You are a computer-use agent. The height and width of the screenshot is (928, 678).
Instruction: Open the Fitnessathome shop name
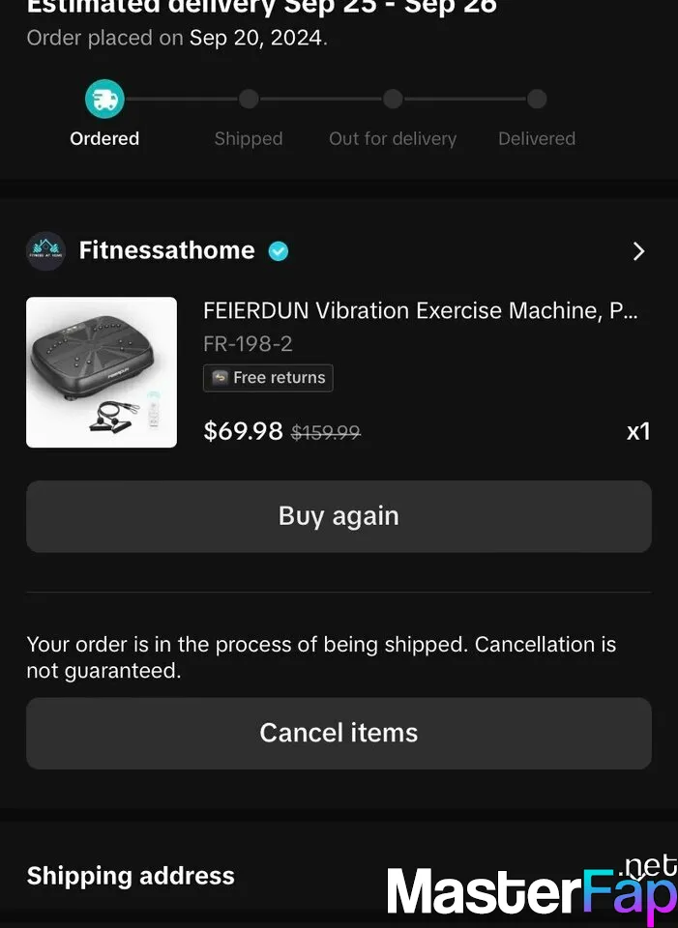coord(167,250)
